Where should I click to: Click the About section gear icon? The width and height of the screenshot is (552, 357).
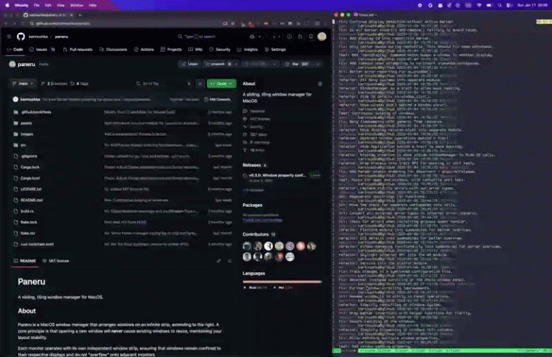click(320, 84)
